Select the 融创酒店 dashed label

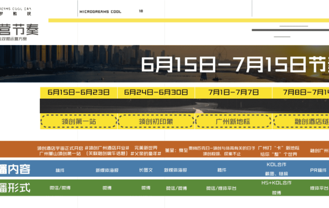tap(301, 121)
